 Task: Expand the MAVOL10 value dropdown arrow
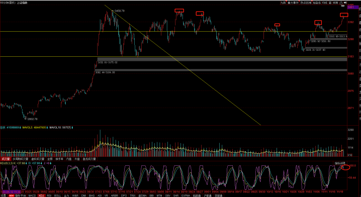tap(72, 128)
